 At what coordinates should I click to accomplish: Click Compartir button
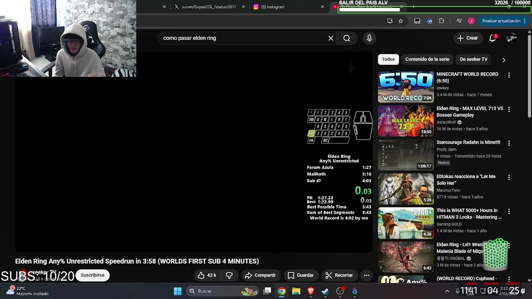point(260,275)
